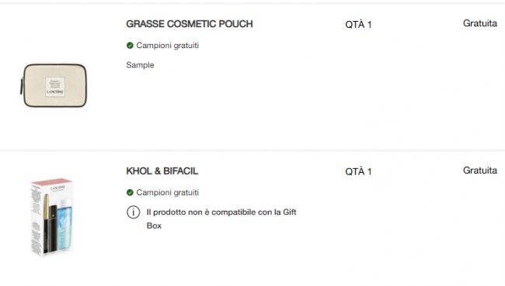505x286 pixels.
Task: Click green checkmark icon under Khol & Bifacil
Action: click(130, 192)
